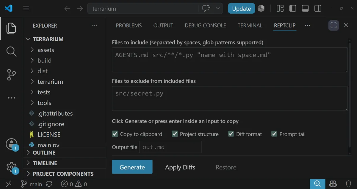Click the terrarium command center search box
The width and height of the screenshot is (357, 189).
point(143,9)
